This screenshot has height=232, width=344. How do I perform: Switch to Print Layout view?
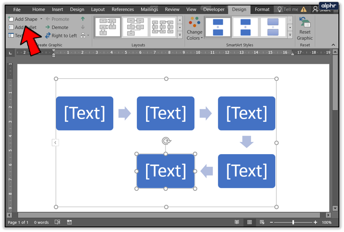pos(249,222)
